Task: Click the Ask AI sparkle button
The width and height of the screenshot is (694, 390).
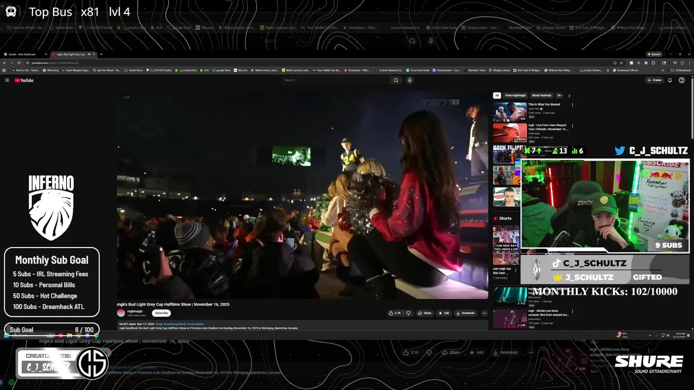Action: pyautogui.click(x=444, y=313)
